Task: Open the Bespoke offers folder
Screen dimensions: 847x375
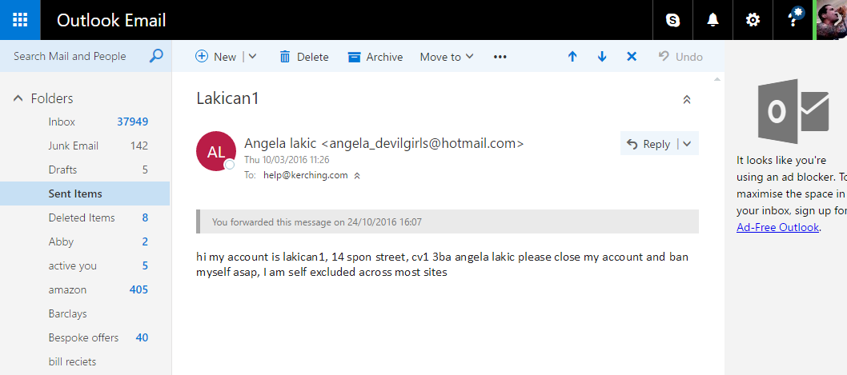Action: 85,337
